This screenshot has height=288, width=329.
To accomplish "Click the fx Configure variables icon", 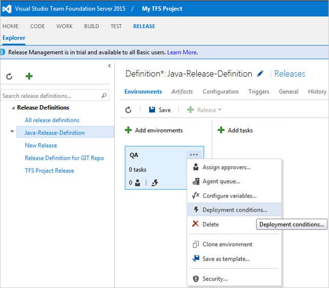I will 196,195.
